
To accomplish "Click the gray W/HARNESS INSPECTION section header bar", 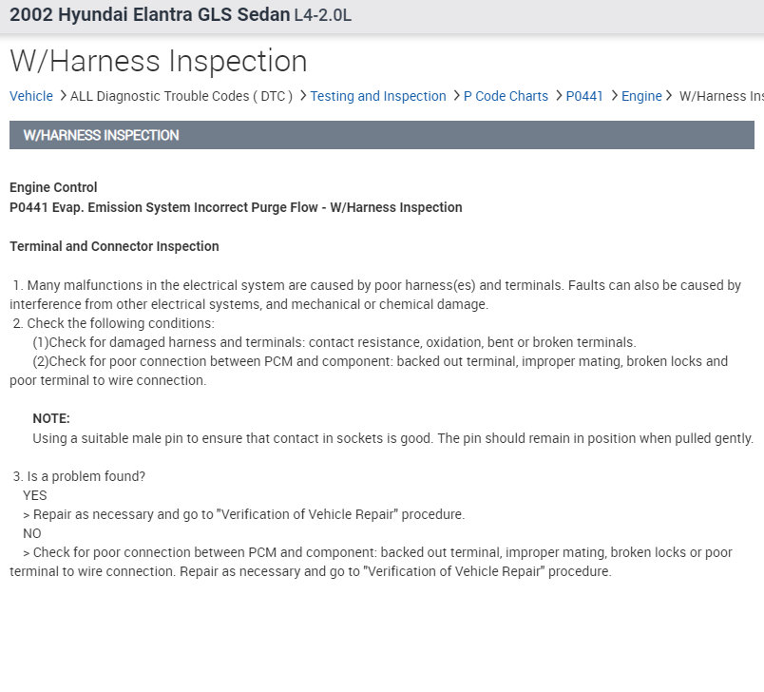I will 381,135.
